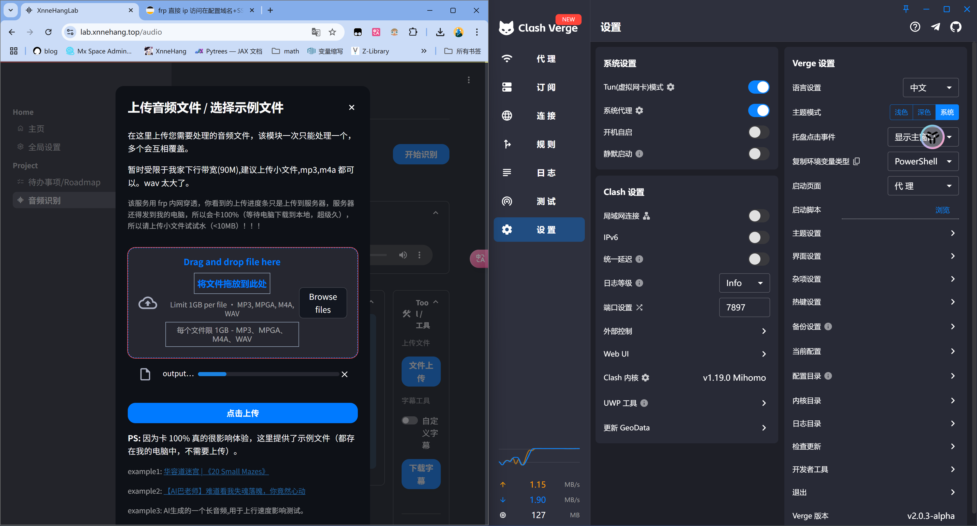Open the Clash Verge help icon
Screen dimensions: 977x526
tap(915, 27)
